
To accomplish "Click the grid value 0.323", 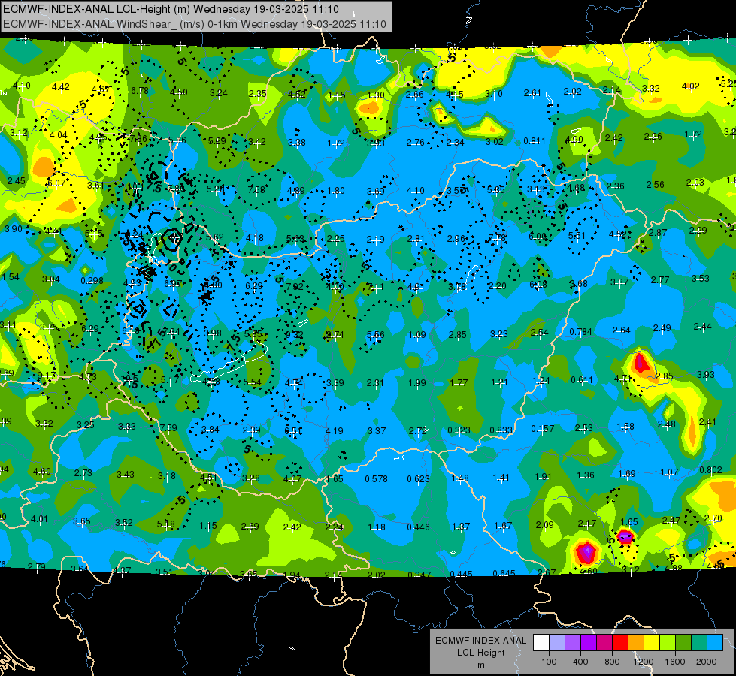I will [459, 430].
